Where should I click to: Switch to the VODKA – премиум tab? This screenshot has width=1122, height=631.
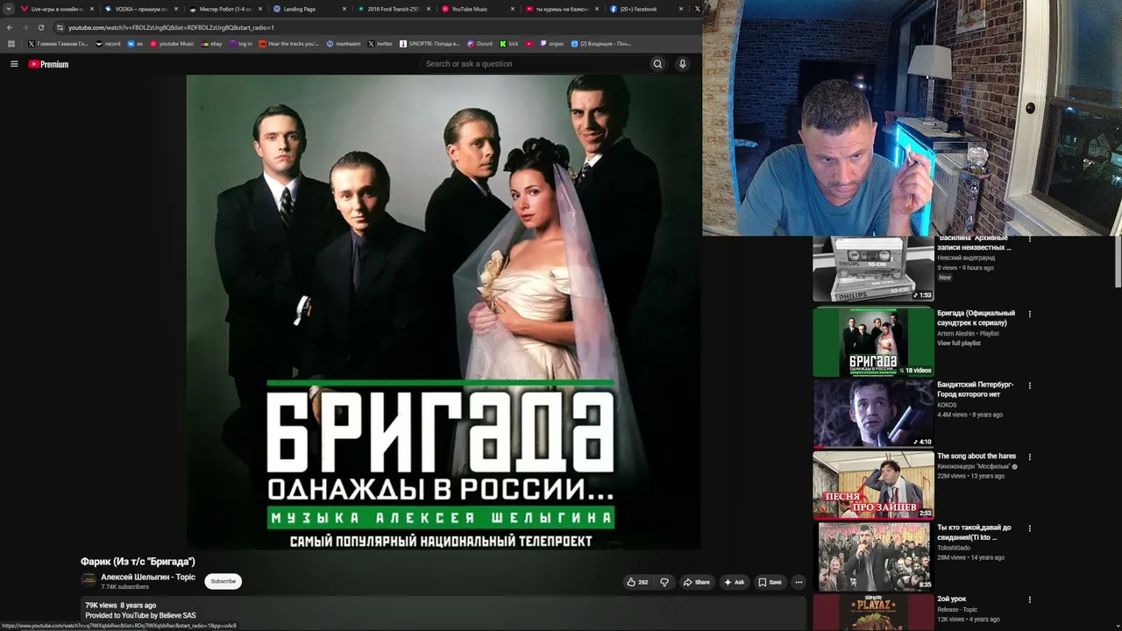point(140,9)
